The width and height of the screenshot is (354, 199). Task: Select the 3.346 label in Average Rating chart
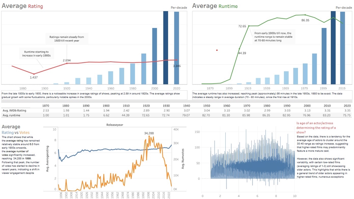[x=177, y=66]
